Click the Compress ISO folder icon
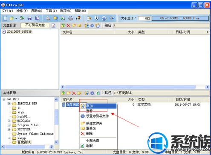211x155 pixels. click(x=55, y=18)
